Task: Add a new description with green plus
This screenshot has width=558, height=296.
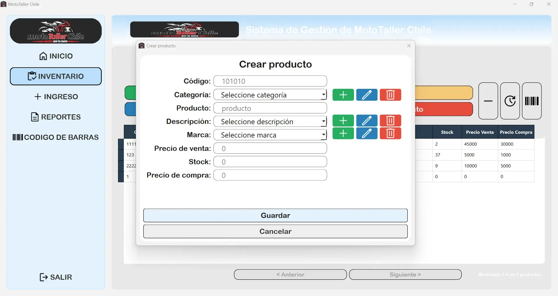Action: click(343, 120)
